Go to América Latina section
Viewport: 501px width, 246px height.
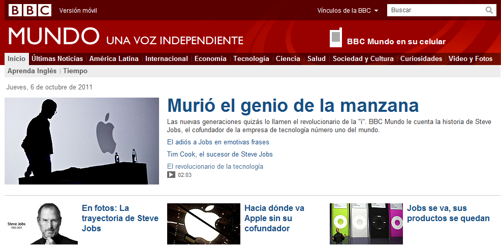point(114,59)
